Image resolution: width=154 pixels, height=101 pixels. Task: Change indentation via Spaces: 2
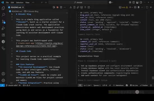pos(97,85)
